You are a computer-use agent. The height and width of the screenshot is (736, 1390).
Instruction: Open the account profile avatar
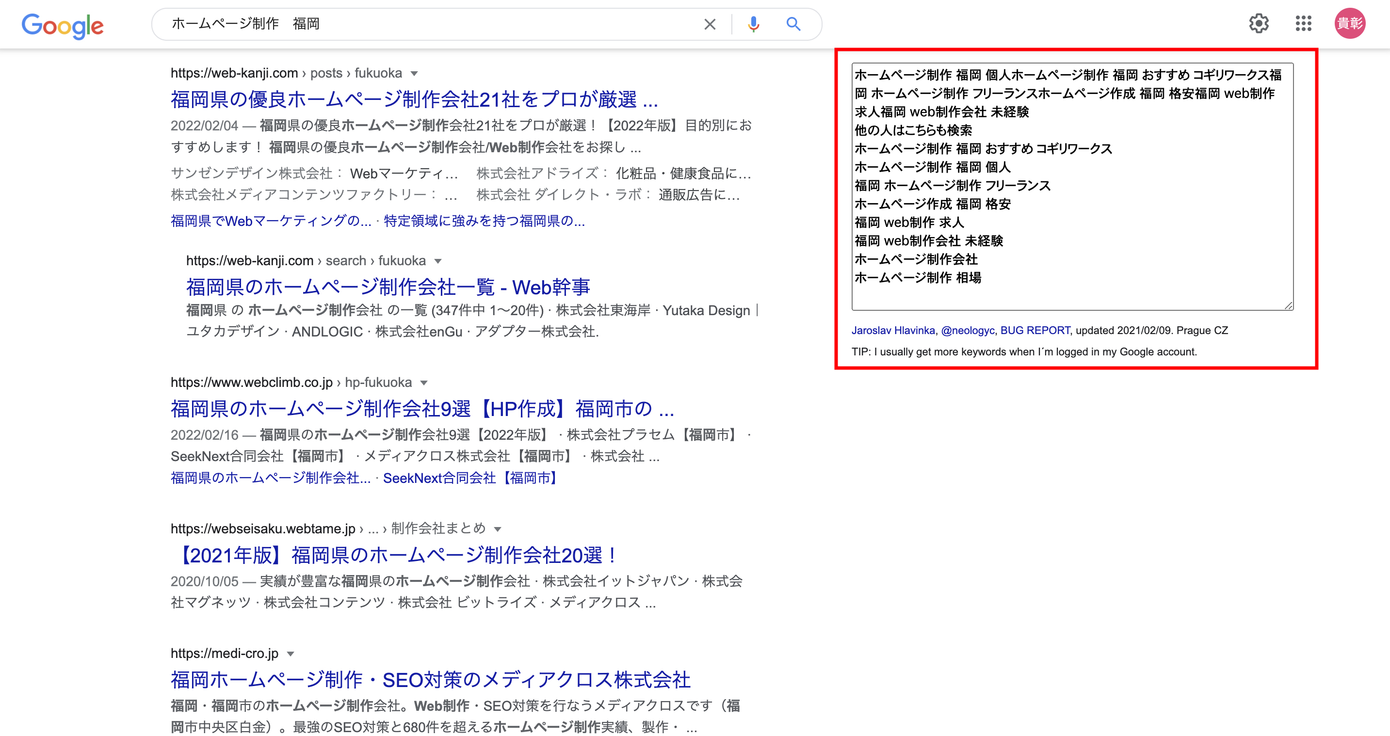(1350, 24)
